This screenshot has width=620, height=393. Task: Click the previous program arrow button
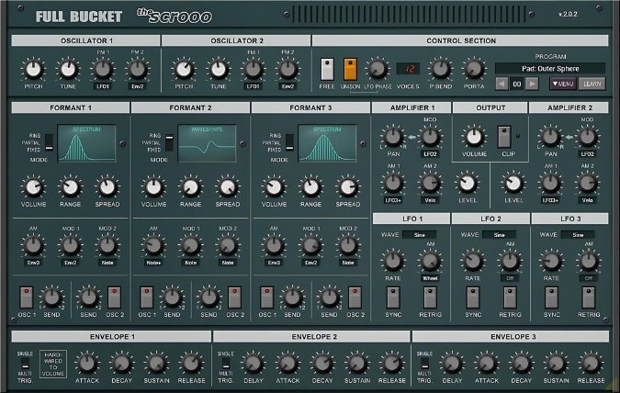tap(502, 84)
